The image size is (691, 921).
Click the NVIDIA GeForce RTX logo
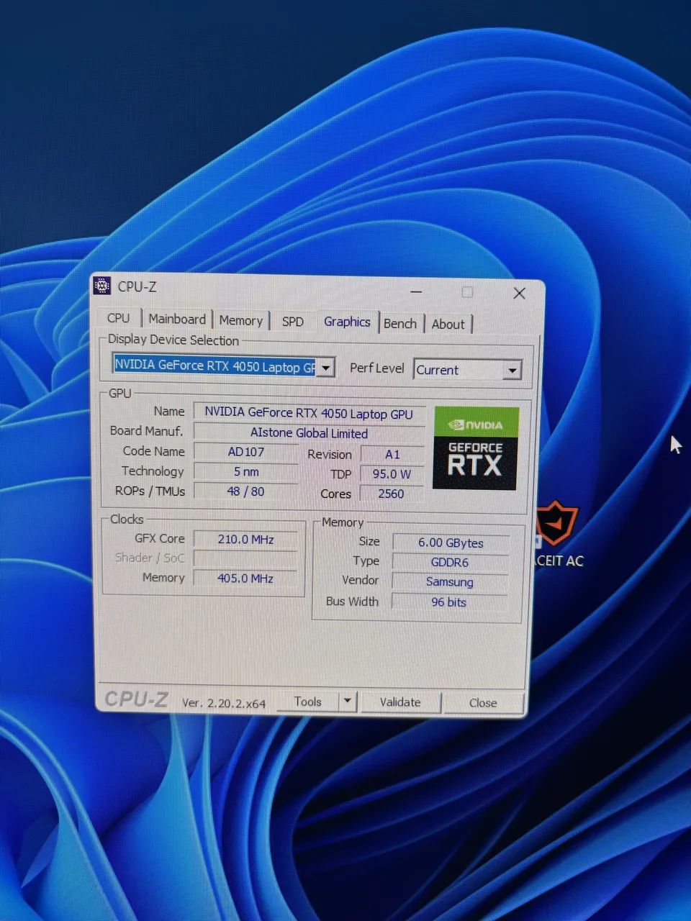click(475, 449)
